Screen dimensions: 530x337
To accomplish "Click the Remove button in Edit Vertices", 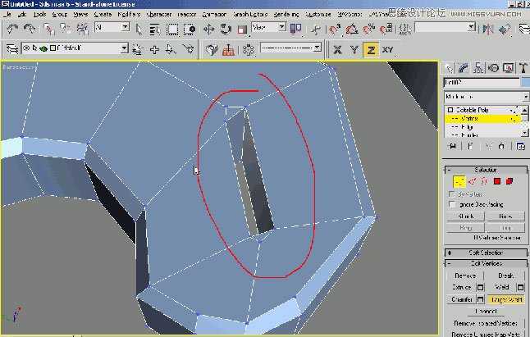I will click(x=465, y=276).
